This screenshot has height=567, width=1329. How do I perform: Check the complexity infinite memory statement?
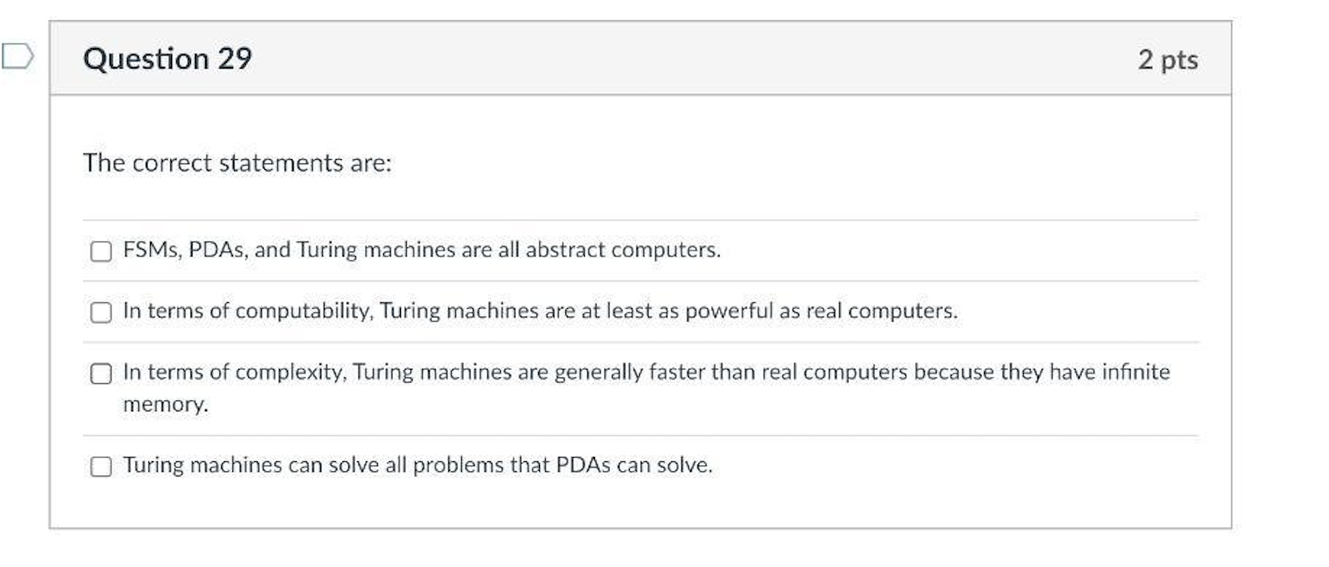click(x=101, y=373)
